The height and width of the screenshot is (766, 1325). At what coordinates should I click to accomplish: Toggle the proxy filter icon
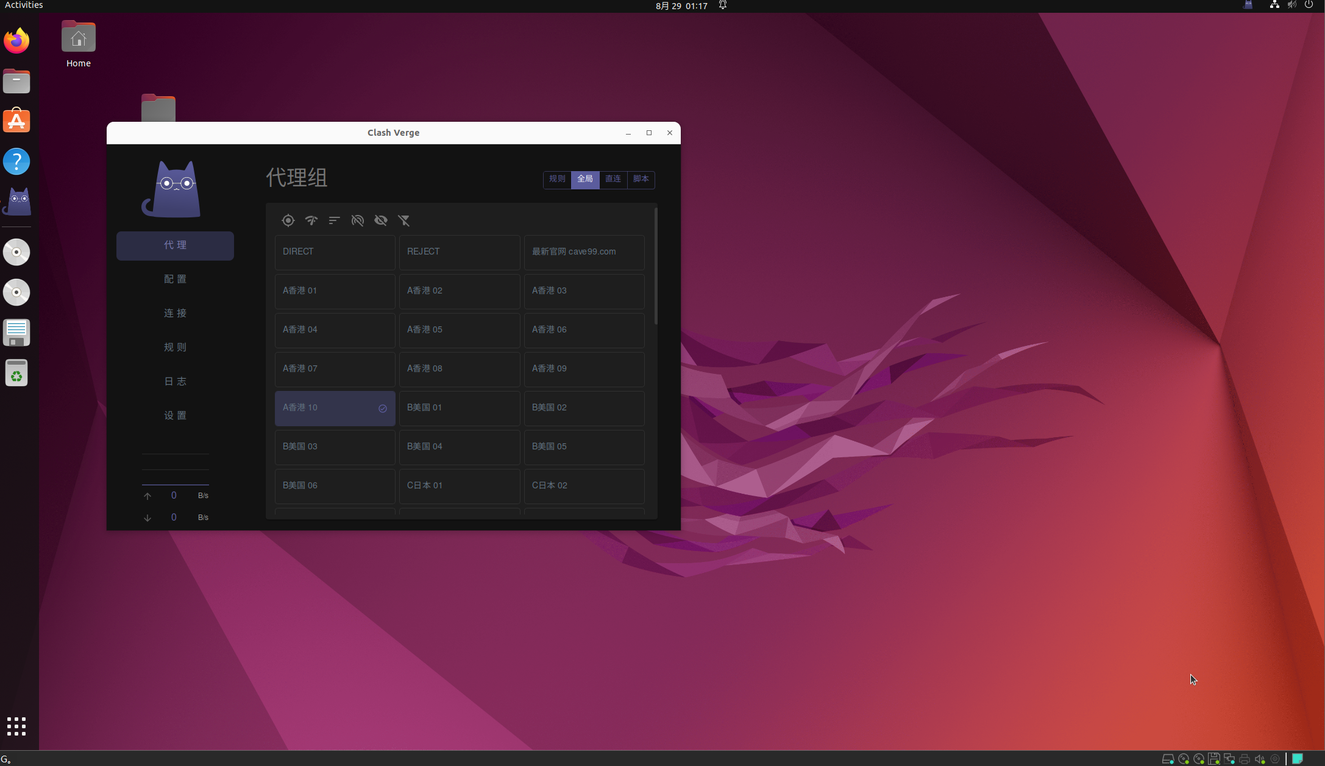point(404,220)
